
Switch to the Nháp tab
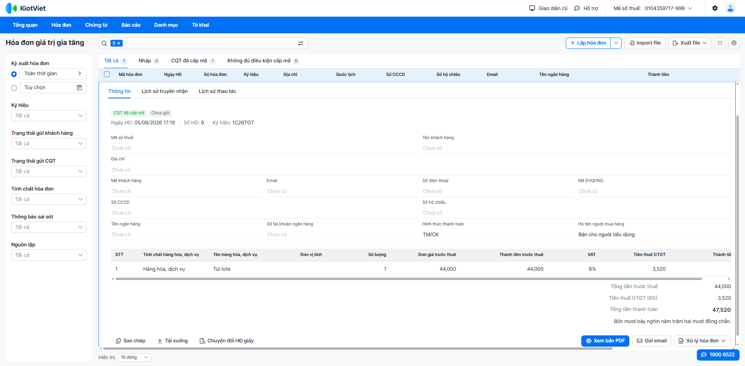point(149,61)
